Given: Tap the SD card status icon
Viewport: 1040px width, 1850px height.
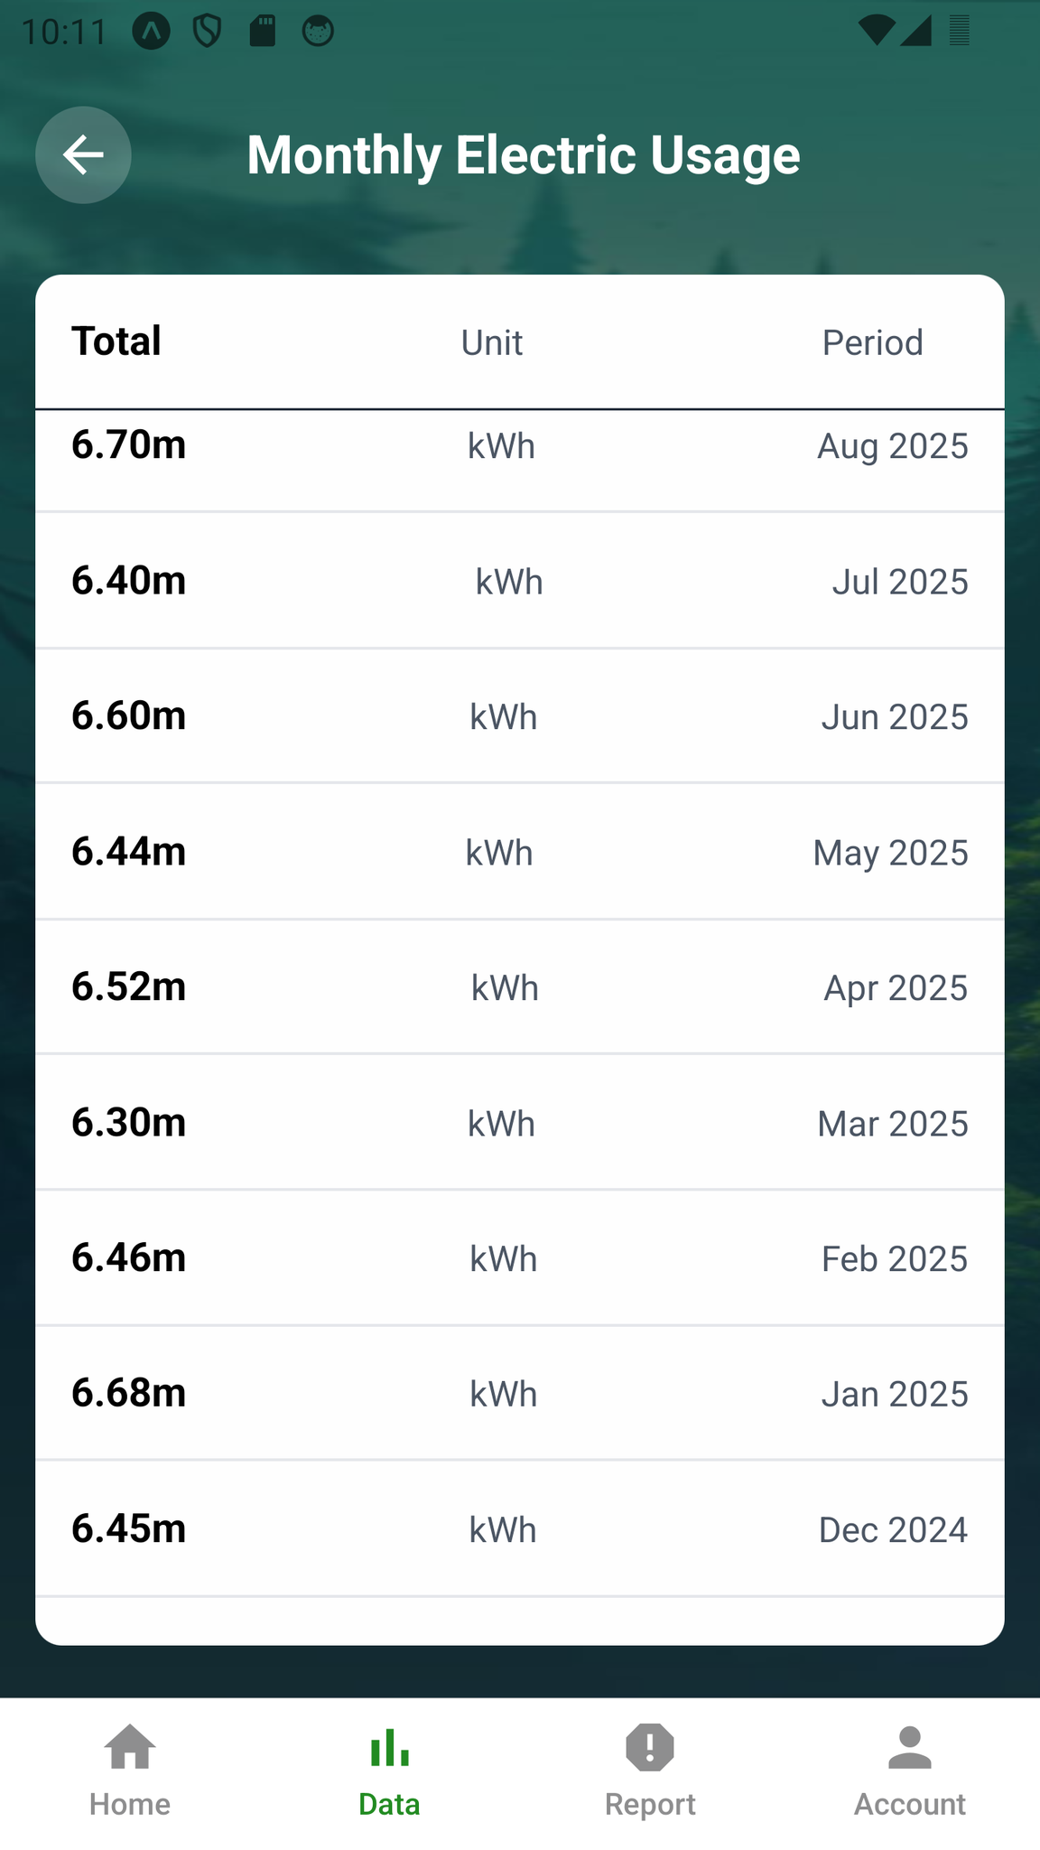Looking at the screenshot, I should point(263,31).
